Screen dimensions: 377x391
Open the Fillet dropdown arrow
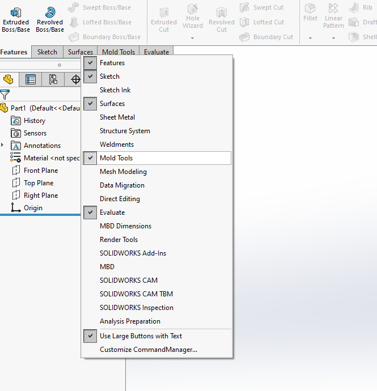tap(310, 38)
